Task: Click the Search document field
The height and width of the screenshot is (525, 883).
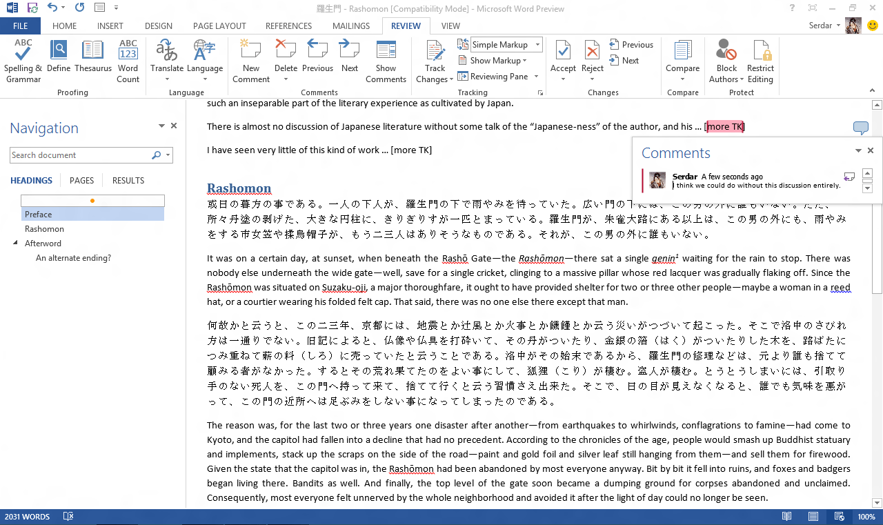Action: click(x=80, y=155)
